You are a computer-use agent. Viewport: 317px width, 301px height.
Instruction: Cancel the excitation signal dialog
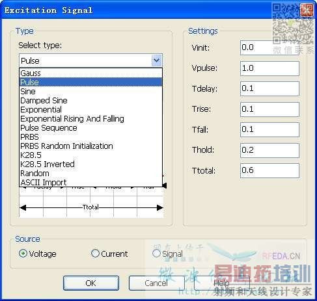pyautogui.click(x=156, y=283)
